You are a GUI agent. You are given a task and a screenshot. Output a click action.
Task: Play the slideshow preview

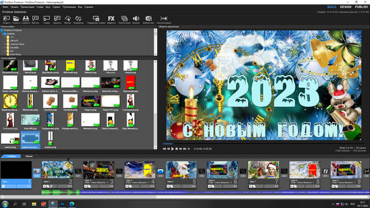tap(172, 149)
